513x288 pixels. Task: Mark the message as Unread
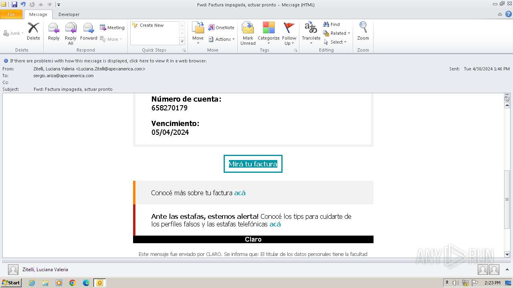tap(248, 33)
